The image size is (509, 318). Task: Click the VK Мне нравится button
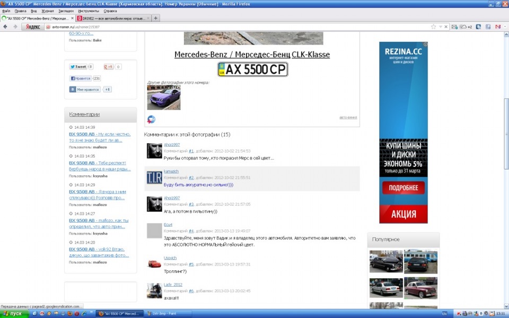pyautogui.click(x=85, y=89)
